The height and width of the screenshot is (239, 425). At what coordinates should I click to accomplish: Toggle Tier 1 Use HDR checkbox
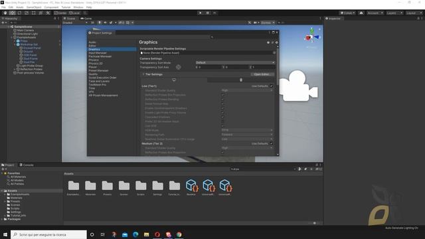223,126
